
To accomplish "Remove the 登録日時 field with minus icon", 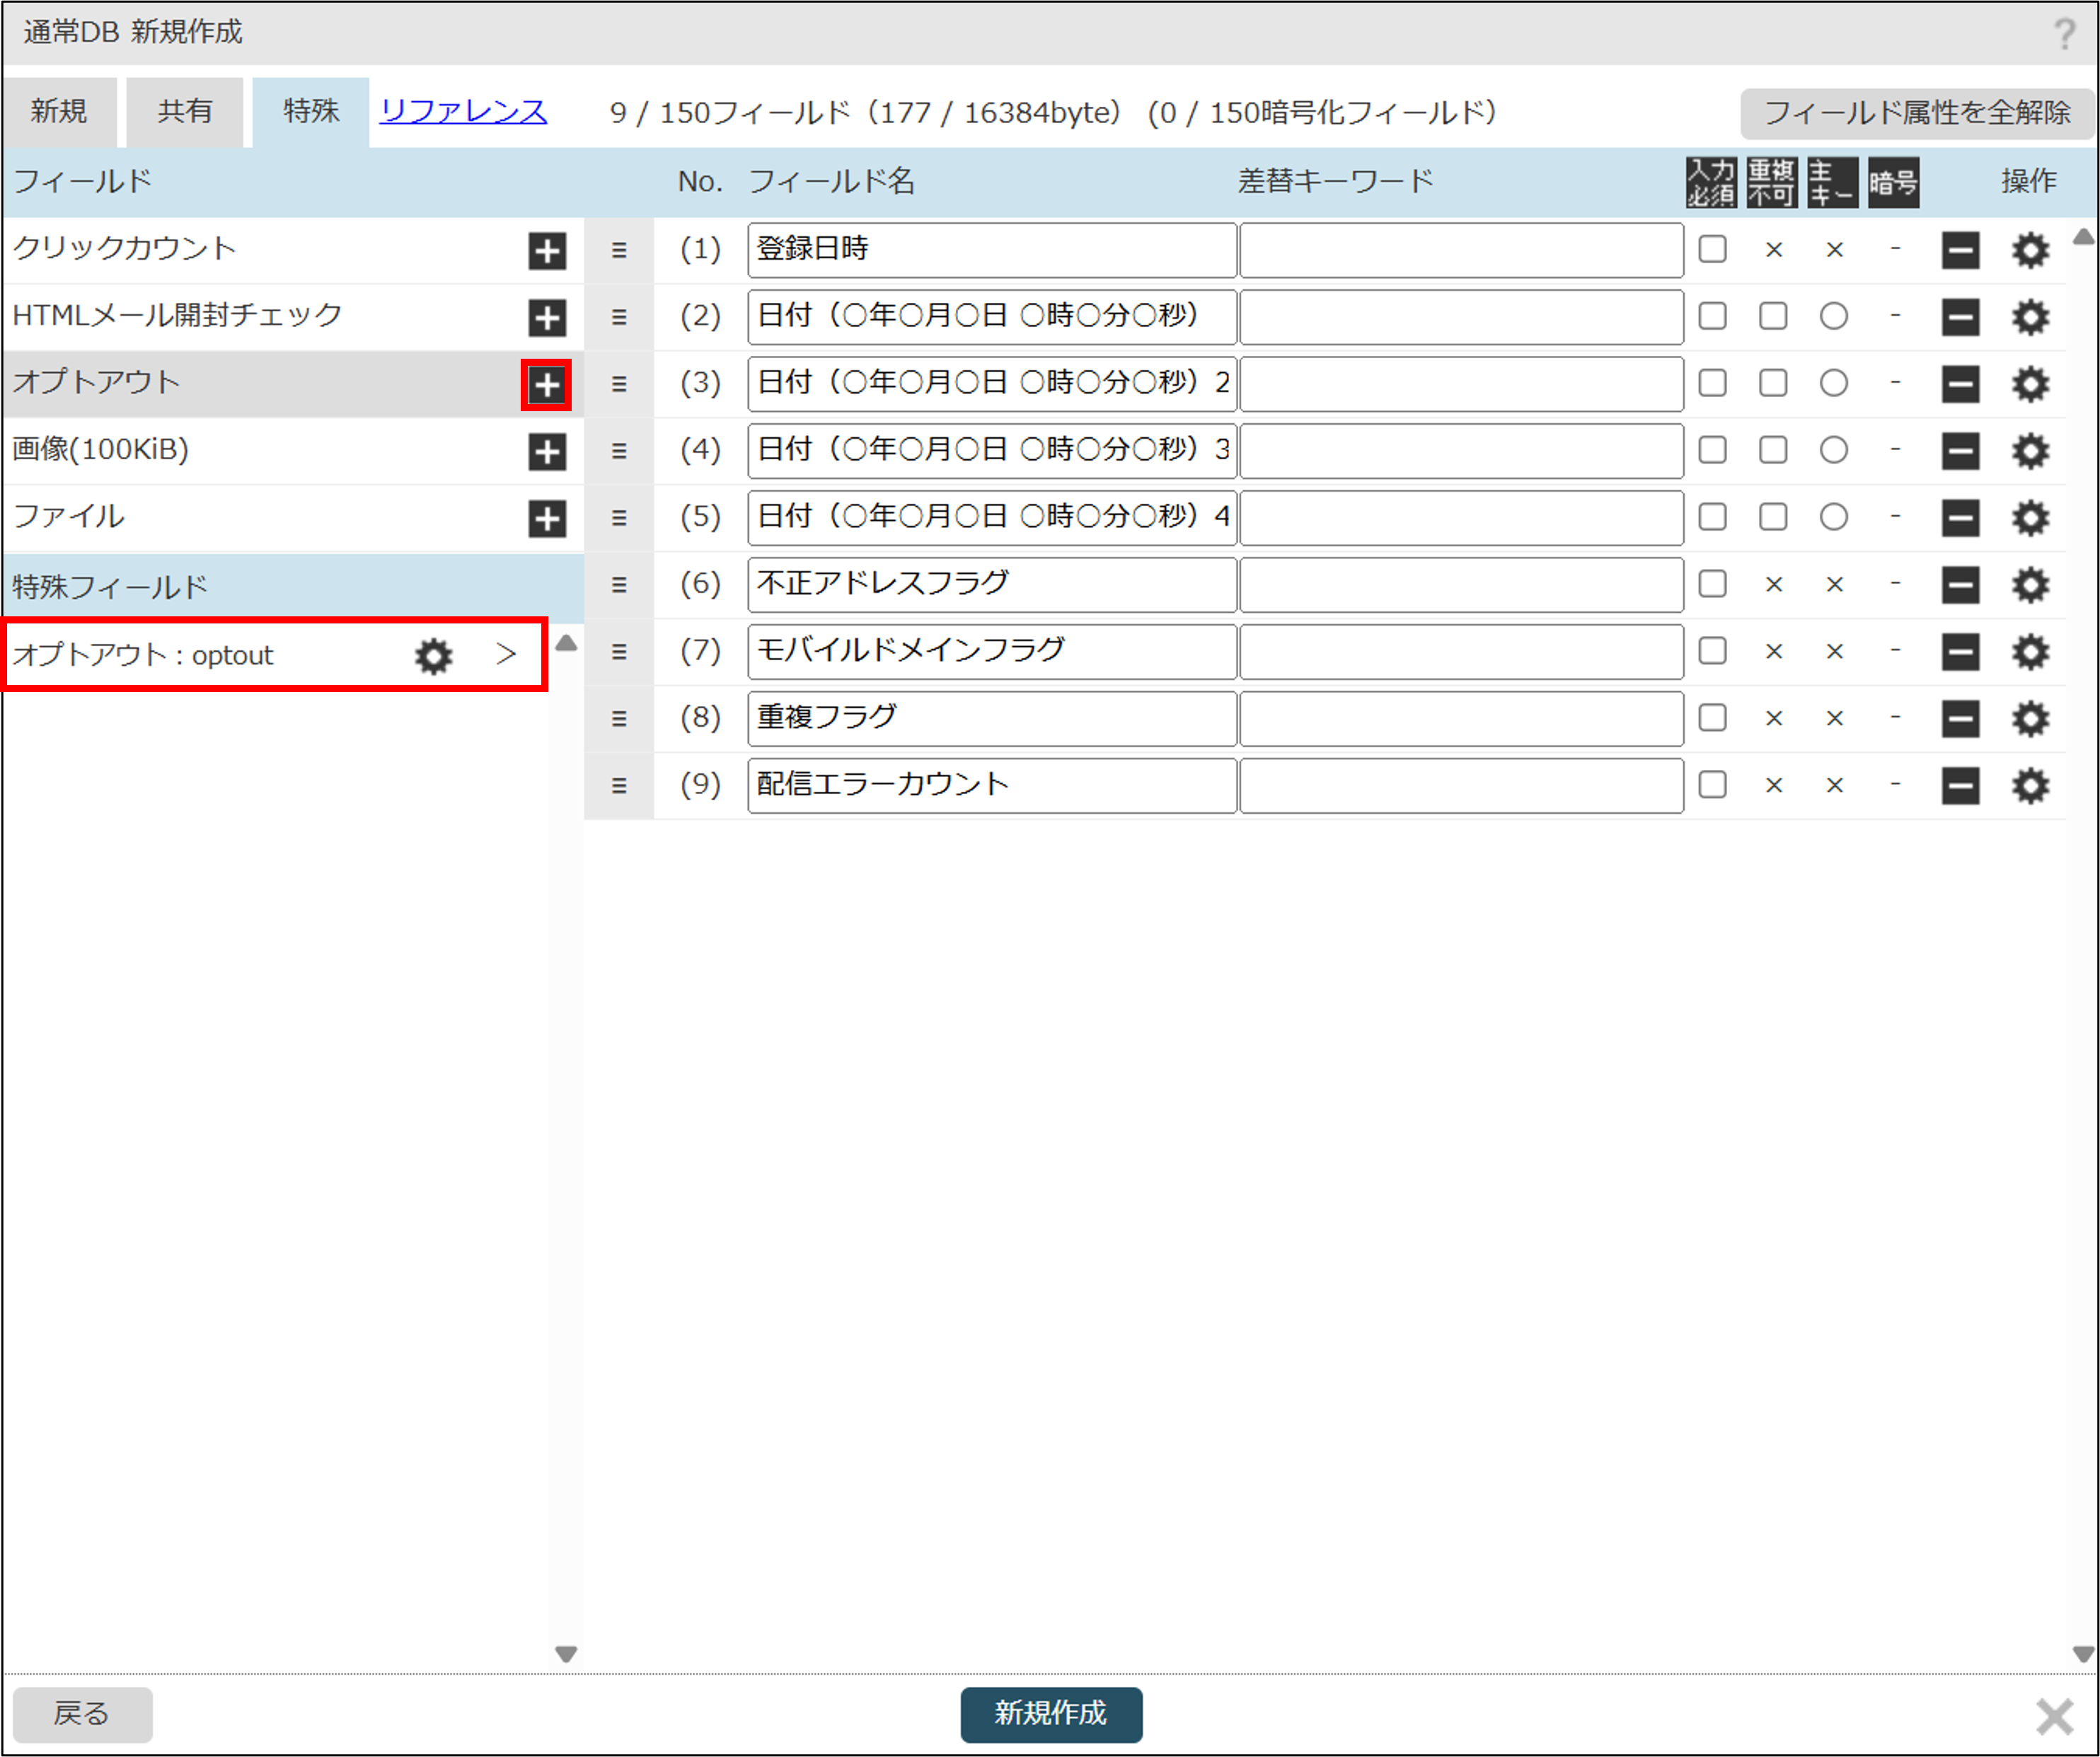I will pyautogui.click(x=1959, y=250).
